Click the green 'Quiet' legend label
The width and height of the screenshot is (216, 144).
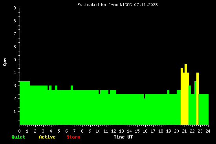coord(18,137)
